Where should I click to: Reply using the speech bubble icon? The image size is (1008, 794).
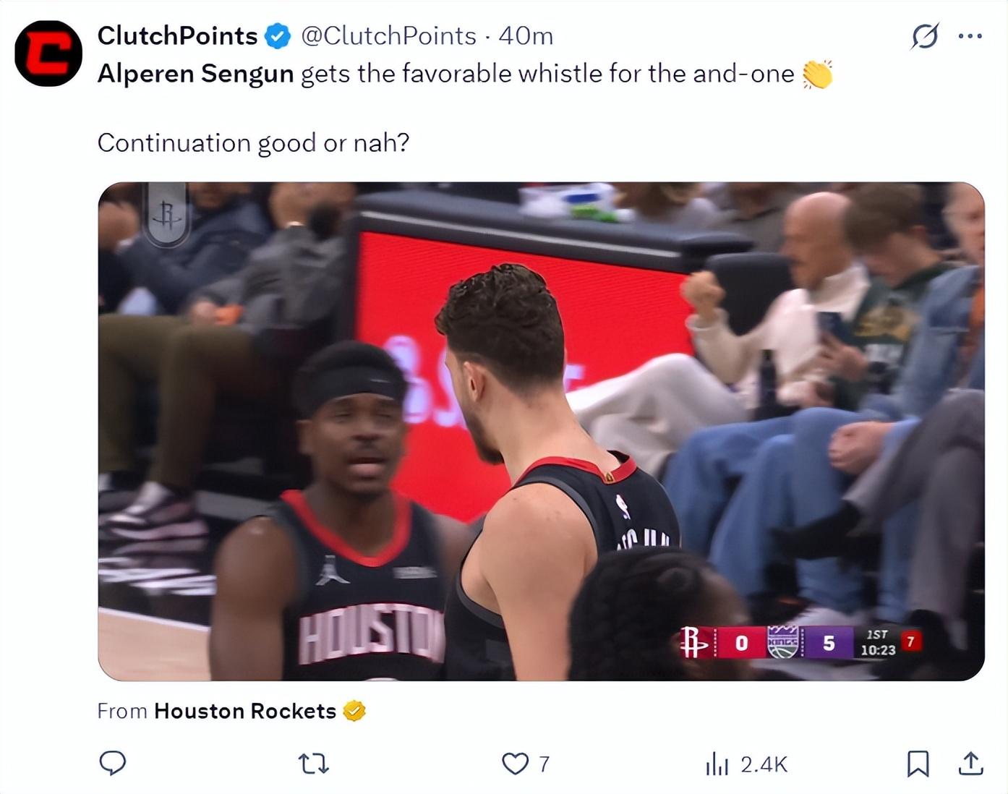point(112,763)
